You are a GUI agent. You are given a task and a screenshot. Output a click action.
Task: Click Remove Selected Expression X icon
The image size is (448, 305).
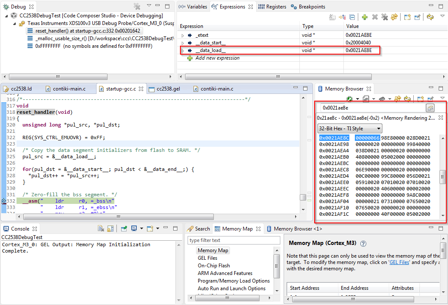375,17
